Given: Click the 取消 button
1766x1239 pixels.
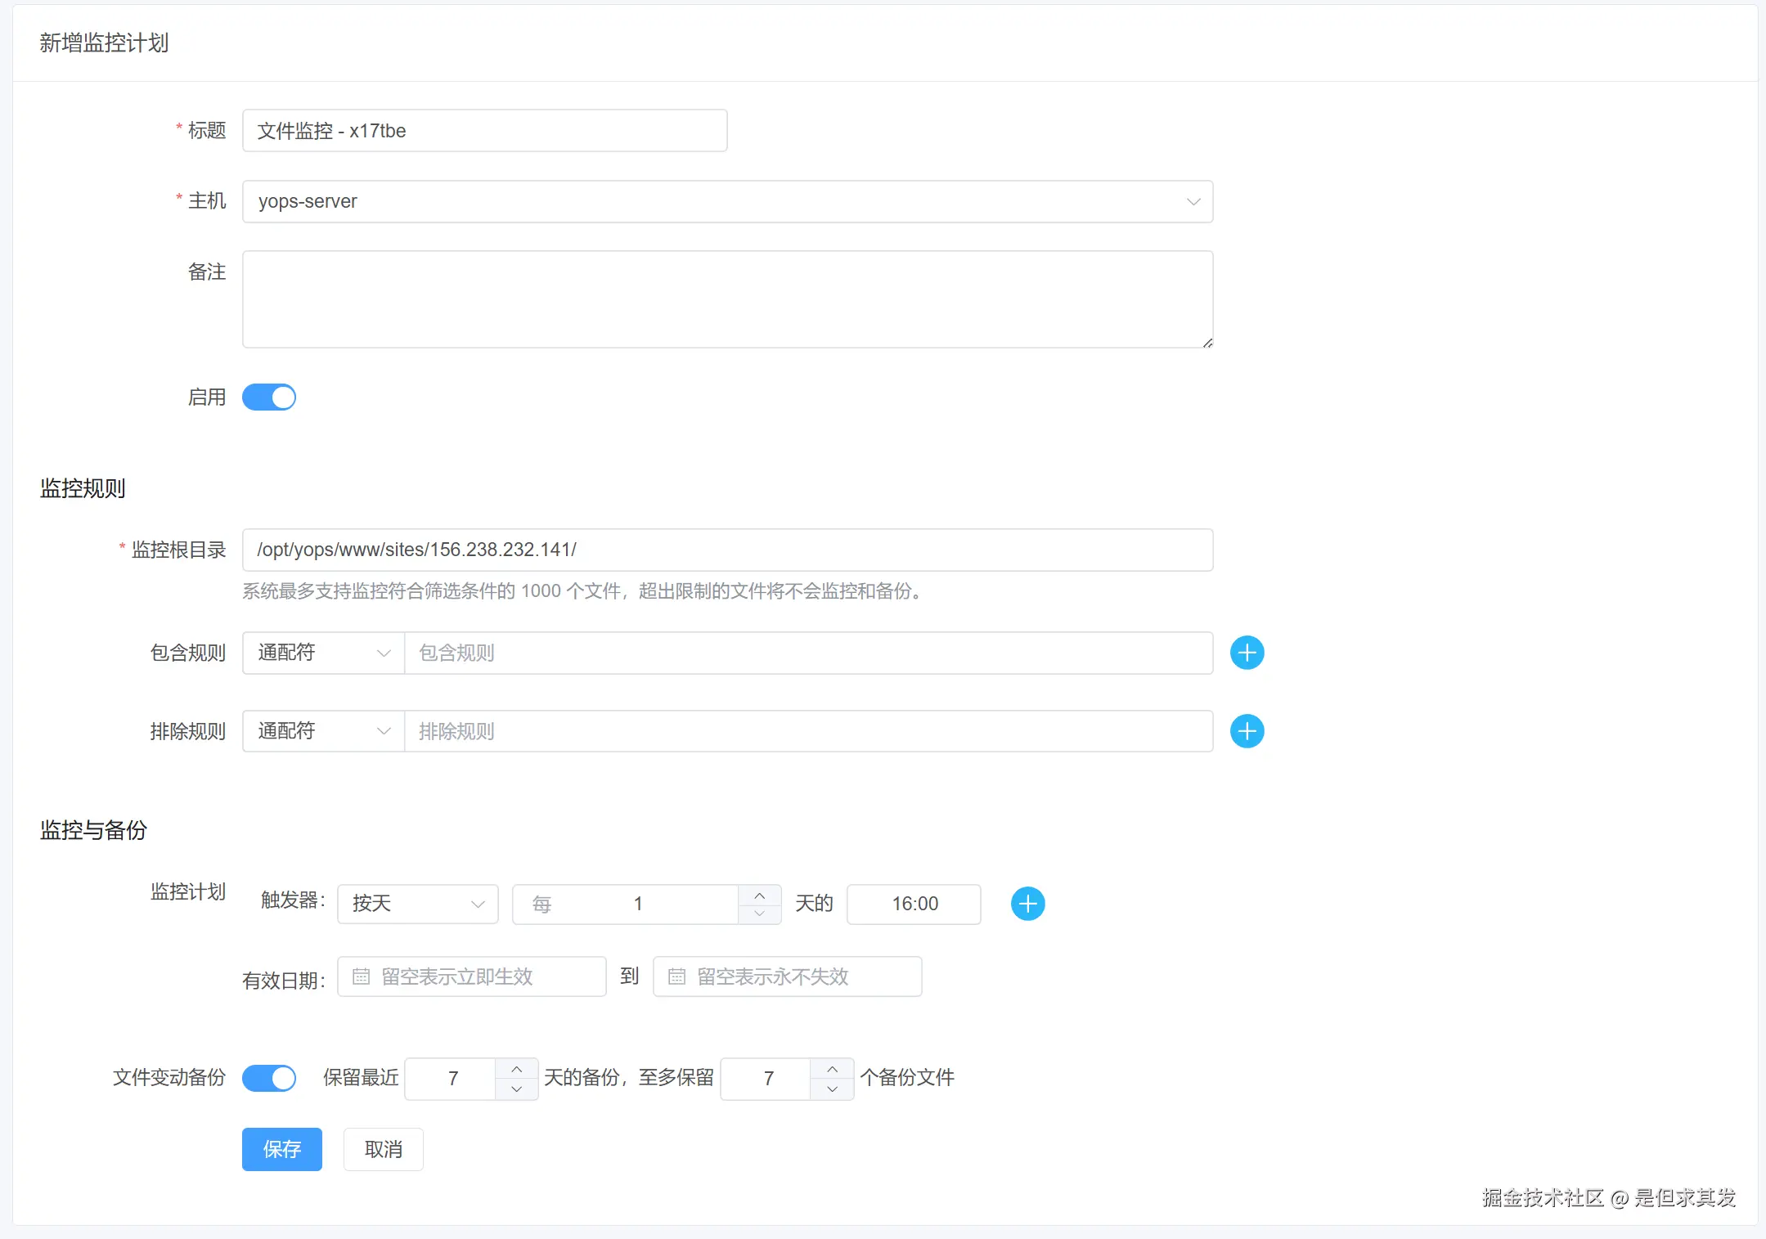Looking at the screenshot, I should point(383,1149).
